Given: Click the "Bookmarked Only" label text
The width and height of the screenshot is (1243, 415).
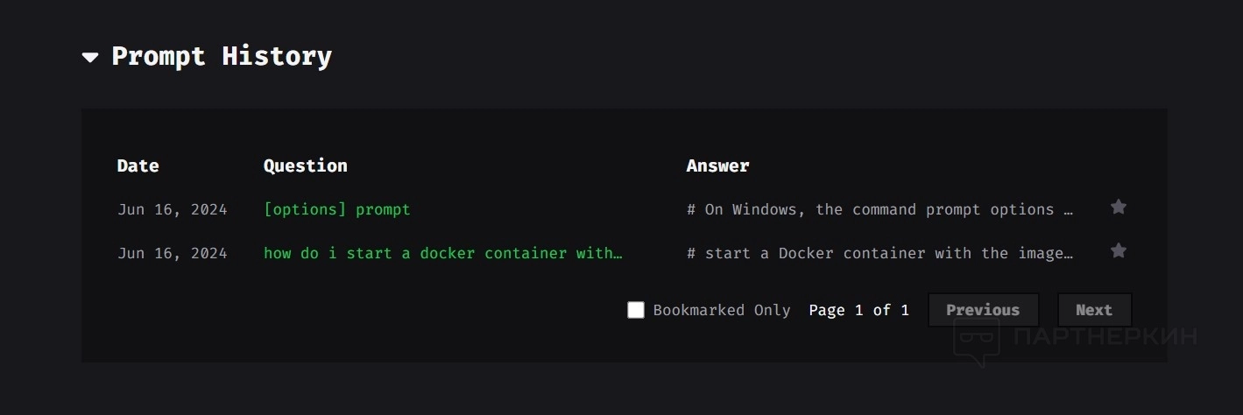Looking at the screenshot, I should [x=722, y=310].
